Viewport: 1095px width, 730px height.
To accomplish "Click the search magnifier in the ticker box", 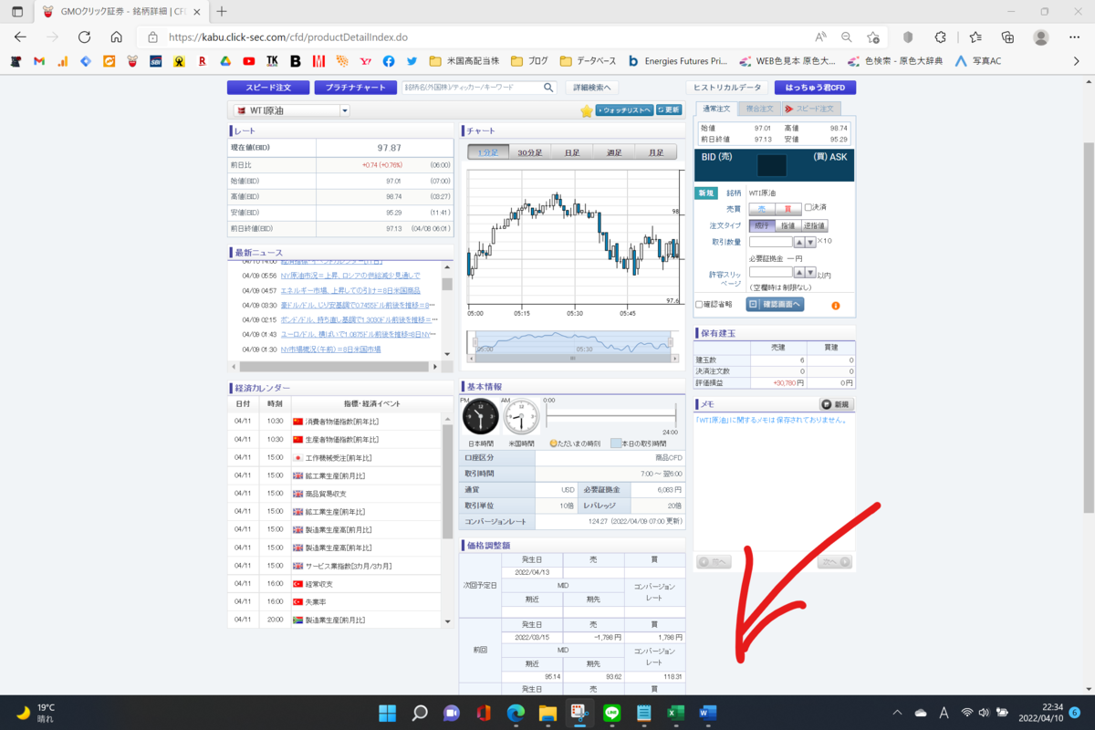I will 548,88.
